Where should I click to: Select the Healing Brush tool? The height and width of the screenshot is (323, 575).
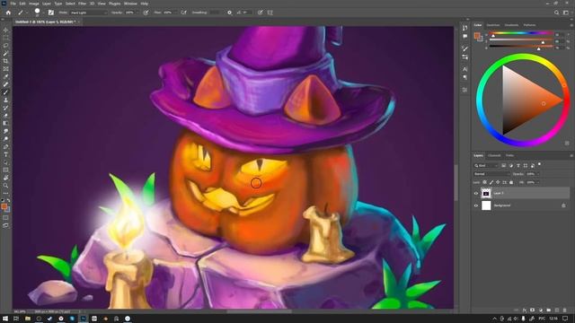(5, 84)
